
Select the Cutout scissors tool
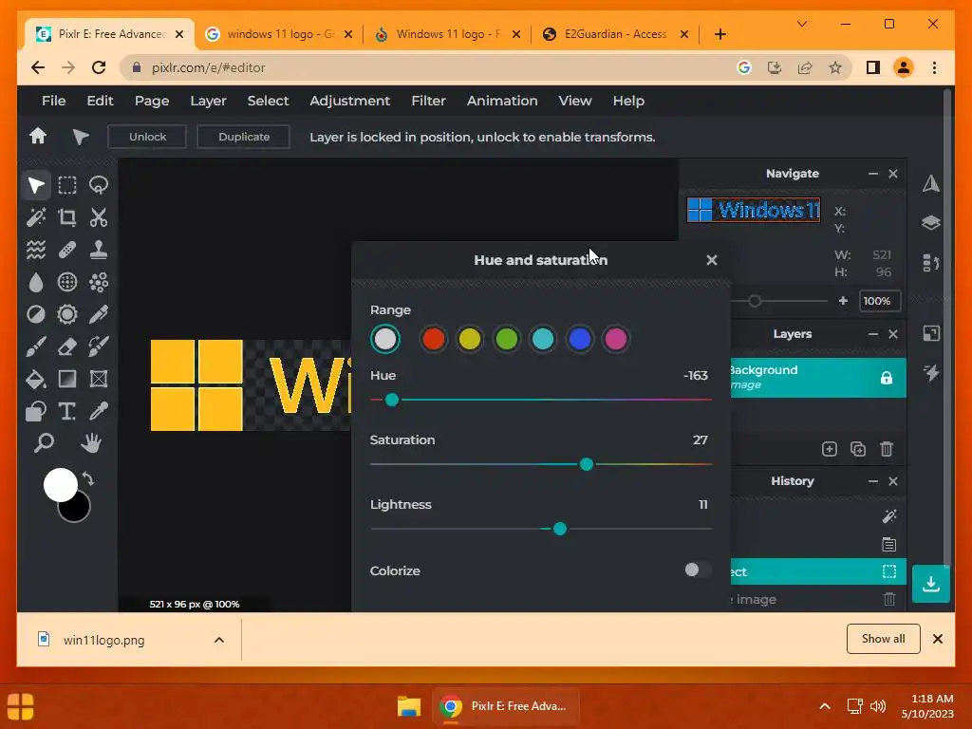(x=99, y=217)
